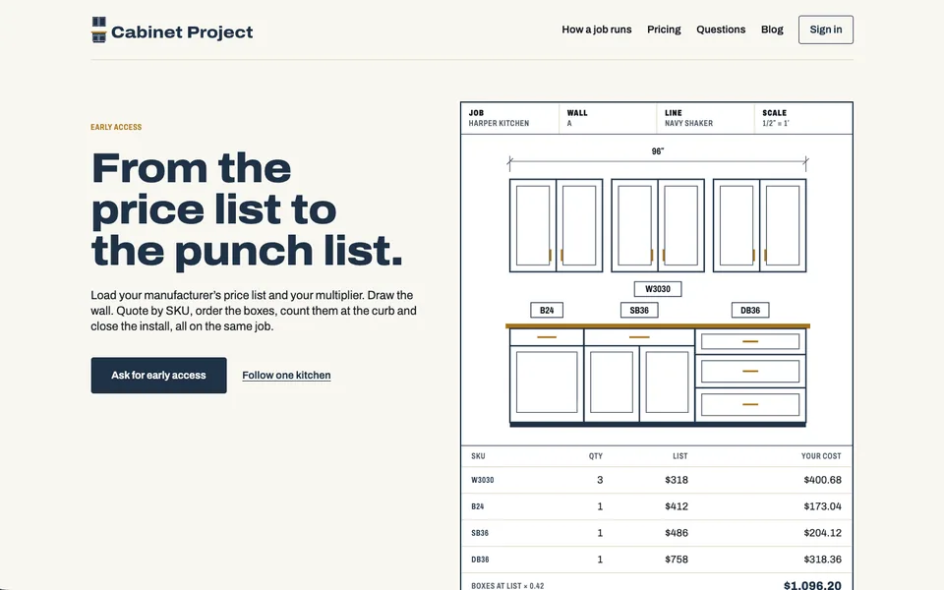Click SB36 in the SKU table

[480, 533]
